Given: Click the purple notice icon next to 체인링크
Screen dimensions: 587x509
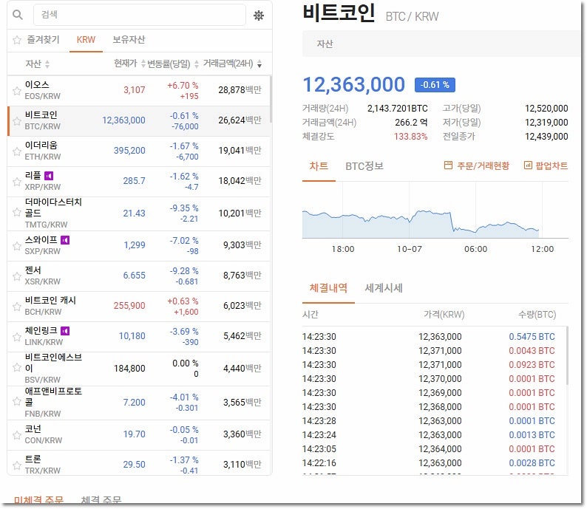Looking at the screenshot, I should pos(65,331).
